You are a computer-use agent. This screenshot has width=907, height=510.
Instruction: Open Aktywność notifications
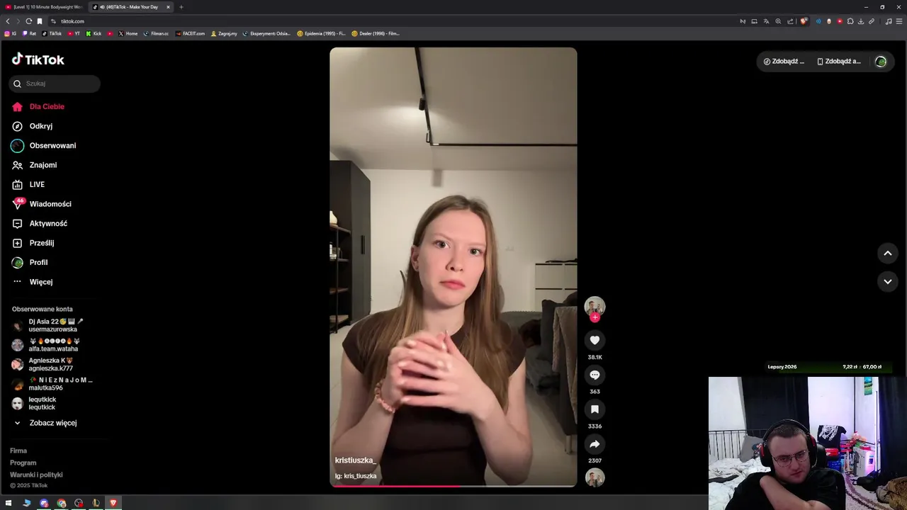tap(40, 224)
